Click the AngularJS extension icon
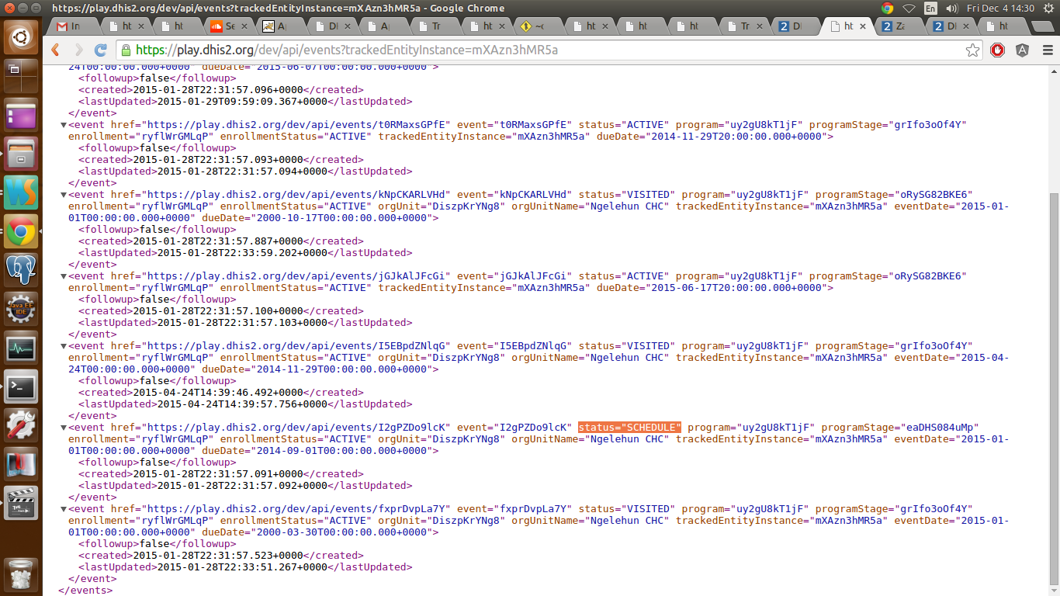 tap(1023, 50)
